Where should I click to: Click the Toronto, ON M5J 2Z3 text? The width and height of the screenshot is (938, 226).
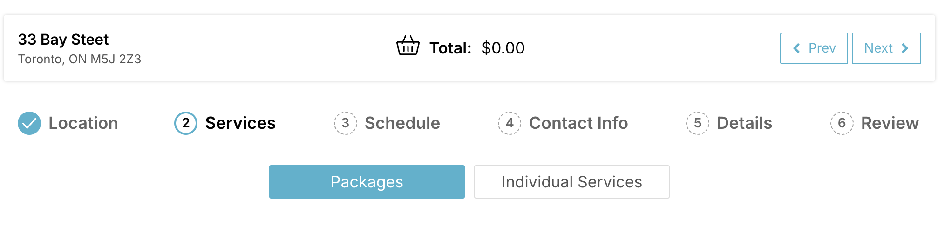(x=80, y=59)
